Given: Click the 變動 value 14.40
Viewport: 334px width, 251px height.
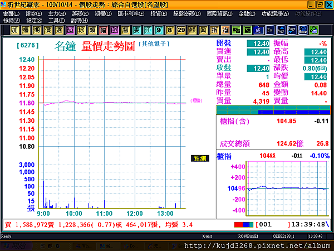Looking at the screenshot, I should pyautogui.click(x=318, y=93).
